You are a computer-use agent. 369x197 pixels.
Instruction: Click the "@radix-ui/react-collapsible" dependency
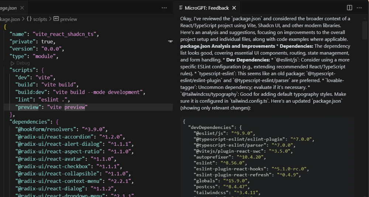point(57,174)
